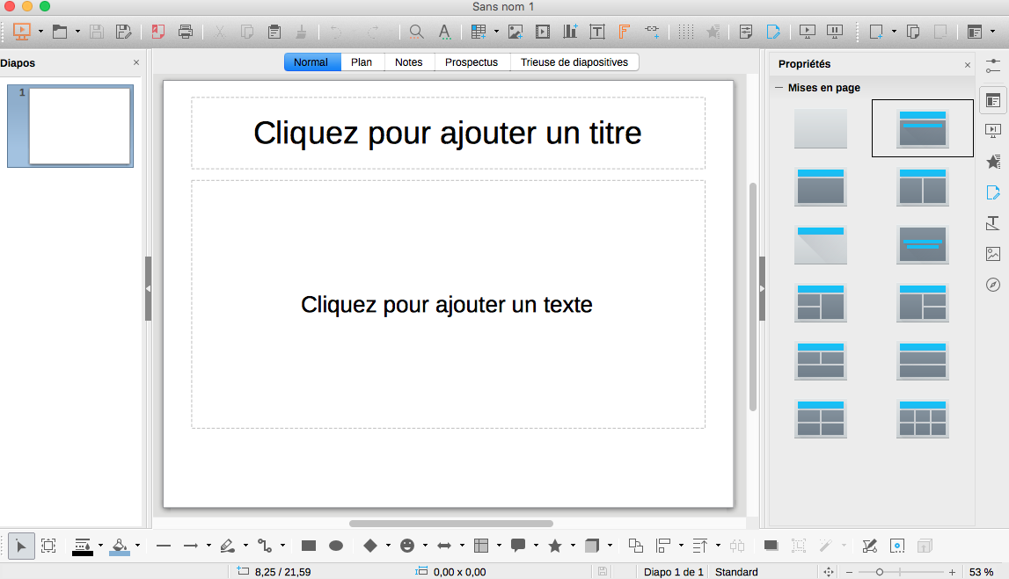1009x579 pixels.
Task: Close the Diapos panel
Action: click(x=135, y=62)
